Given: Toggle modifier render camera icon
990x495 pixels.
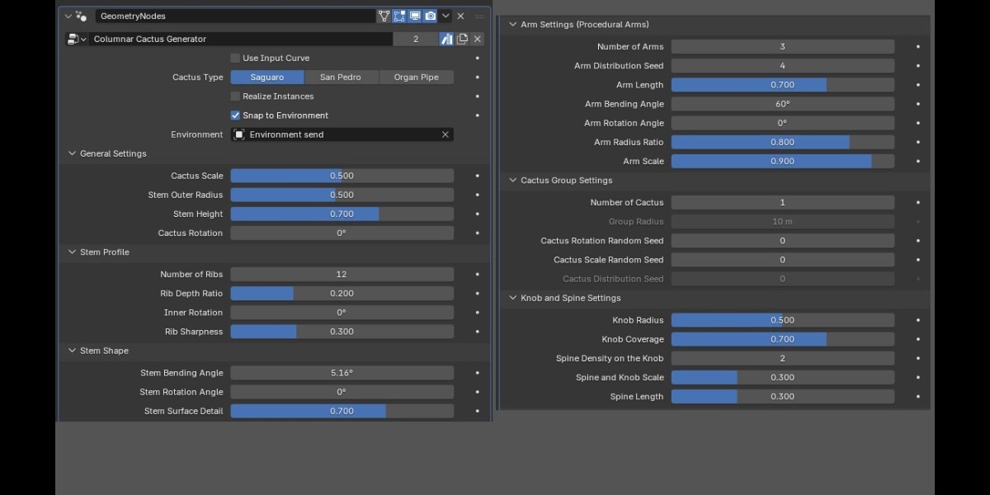Looking at the screenshot, I should pyautogui.click(x=431, y=16).
